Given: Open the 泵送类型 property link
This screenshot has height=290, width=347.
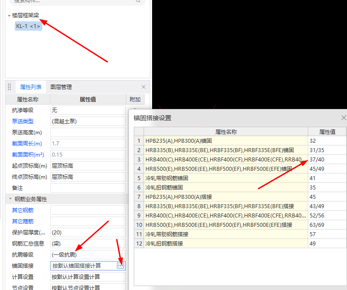Looking at the screenshot, I should pyautogui.click(x=23, y=121).
